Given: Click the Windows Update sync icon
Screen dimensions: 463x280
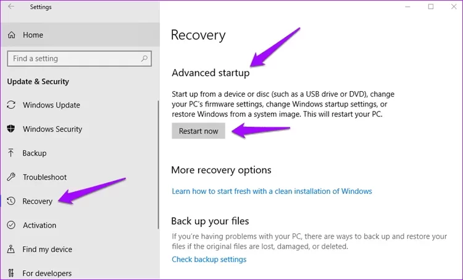Looking at the screenshot, I should click(11, 105).
